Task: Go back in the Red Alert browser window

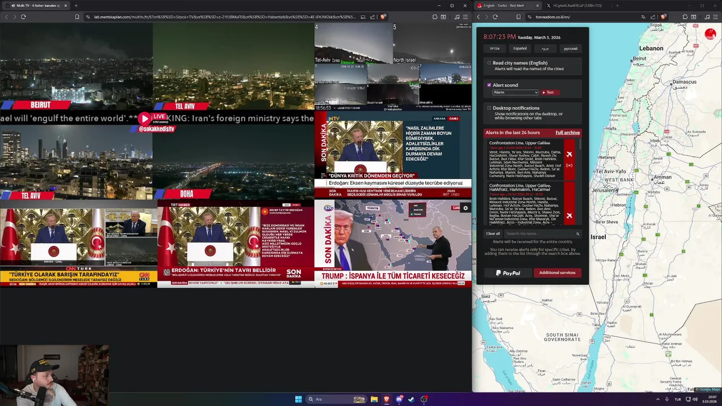Action: (x=478, y=17)
